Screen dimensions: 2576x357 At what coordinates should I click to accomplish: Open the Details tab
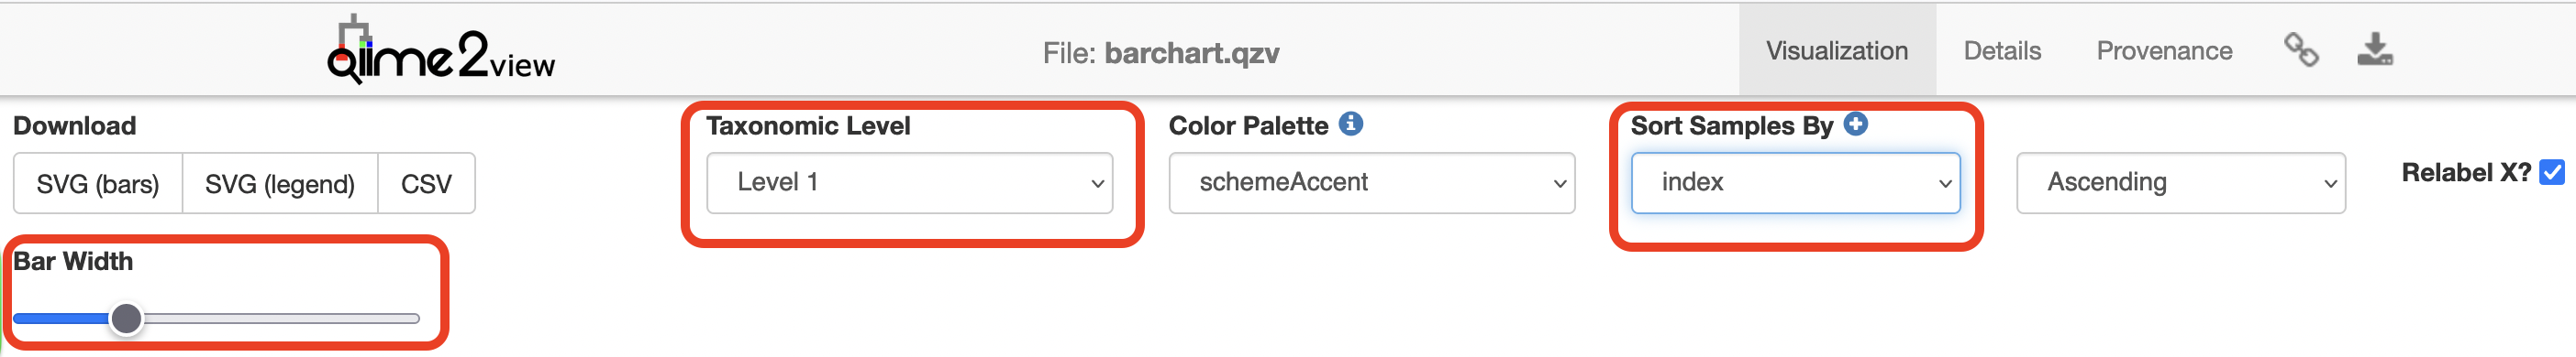point(2002,51)
